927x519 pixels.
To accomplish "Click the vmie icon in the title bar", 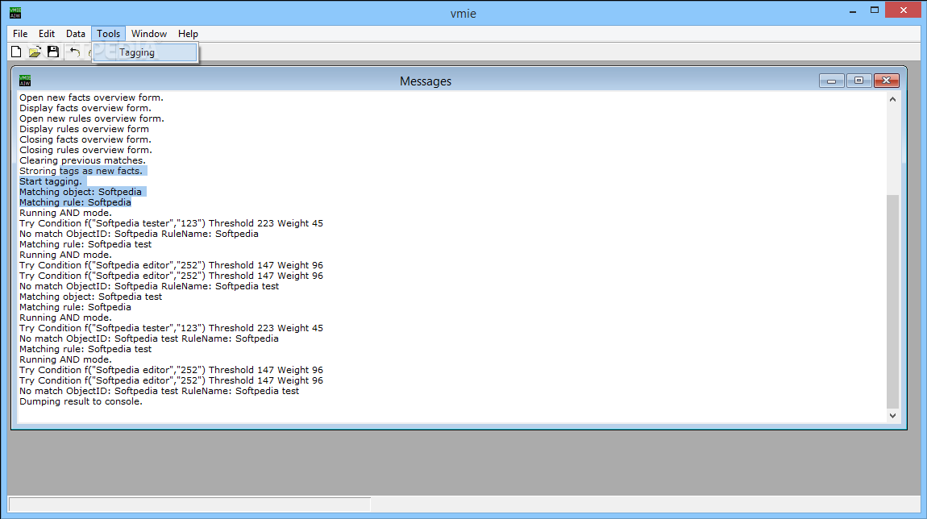I will click(x=15, y=12).
